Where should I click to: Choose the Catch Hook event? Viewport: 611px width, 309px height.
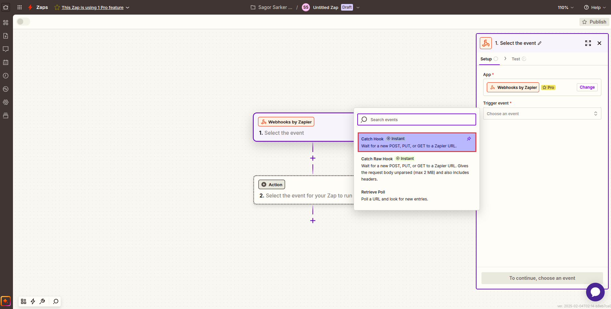(417, 142)
